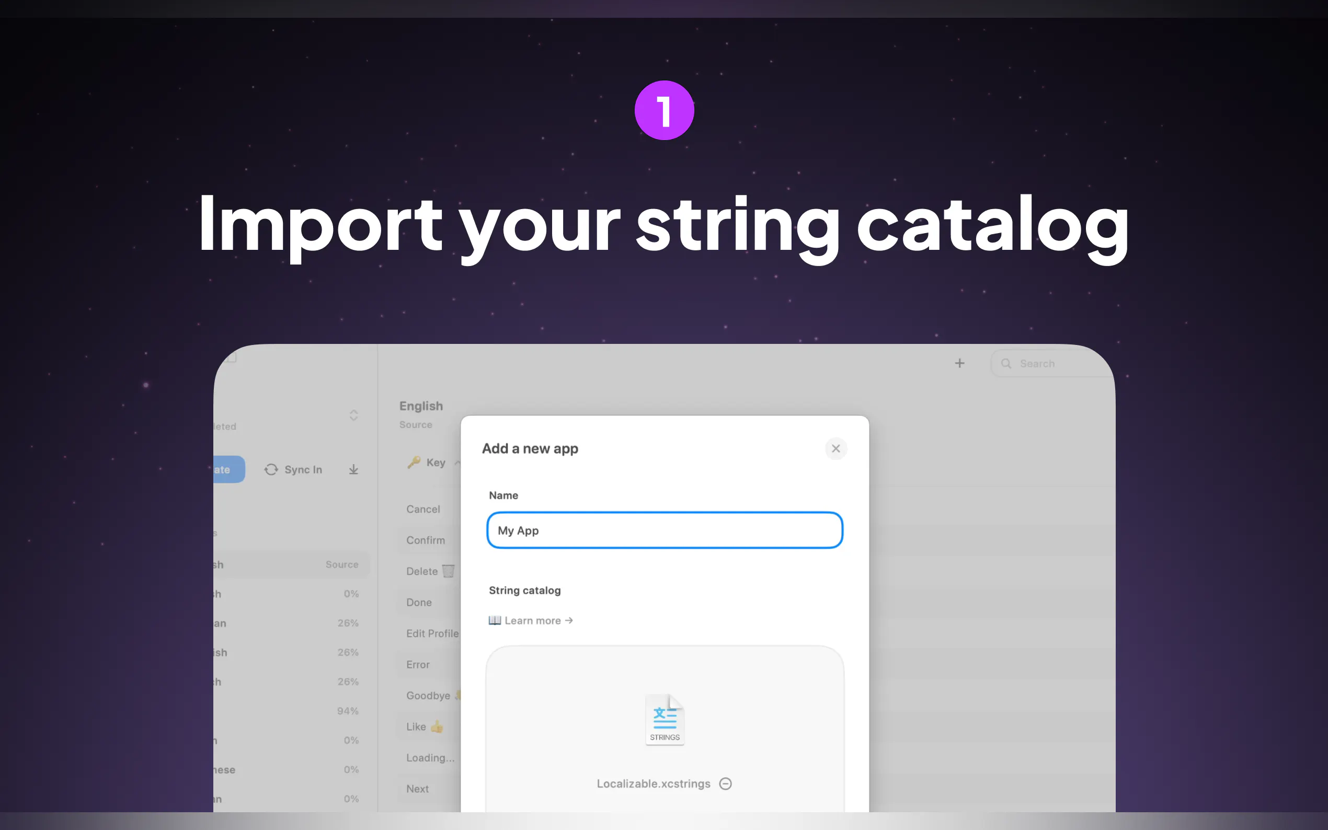Click the key icon in the column header
Viewport: 1328px width, 830px height.
tap(414, 462)
